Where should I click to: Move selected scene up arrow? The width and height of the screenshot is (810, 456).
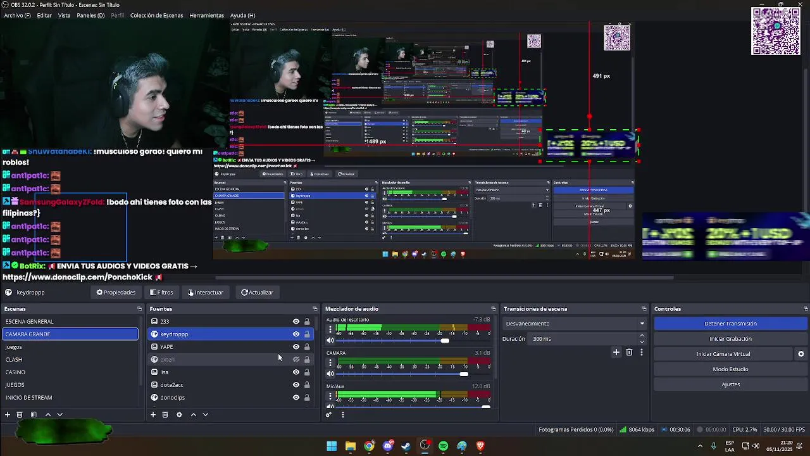coord(47,414)
